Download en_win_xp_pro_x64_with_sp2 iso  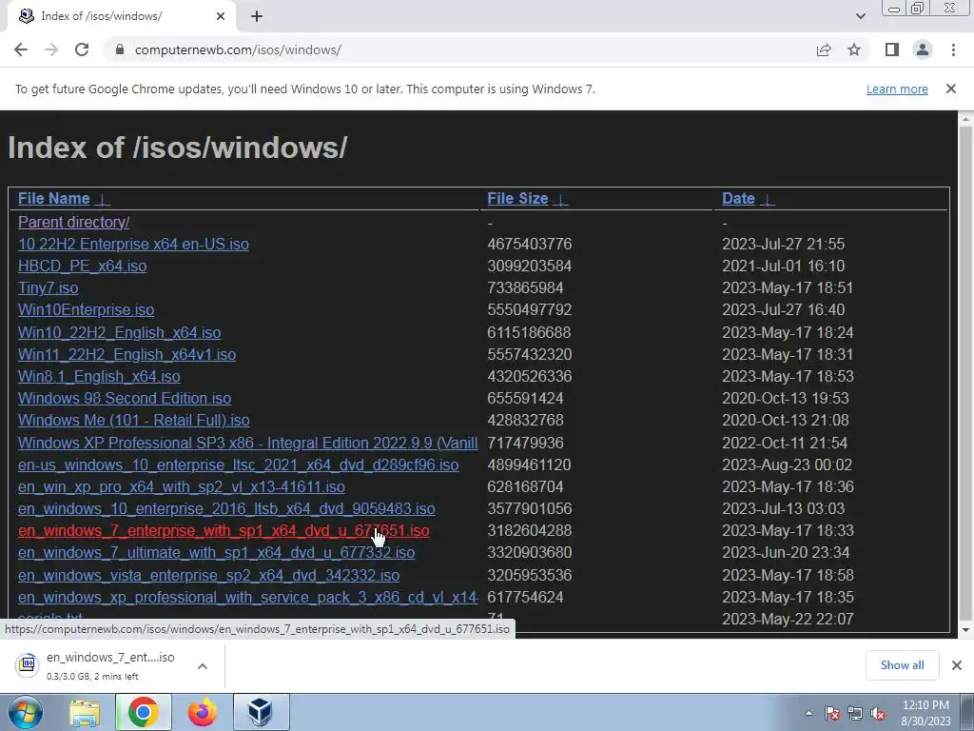pyautogui.click(x=182, y=486)
